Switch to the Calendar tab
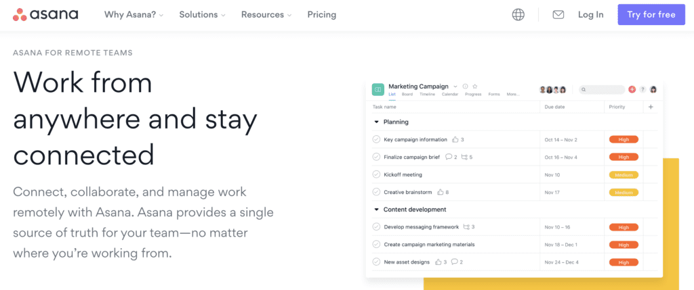The width and height of the screenshot is (694, 290). (450, 95)
